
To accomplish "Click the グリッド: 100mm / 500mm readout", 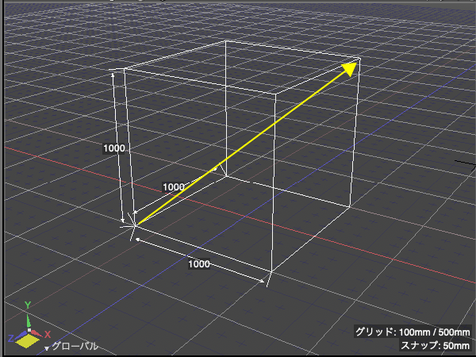I will pos(413,332).
